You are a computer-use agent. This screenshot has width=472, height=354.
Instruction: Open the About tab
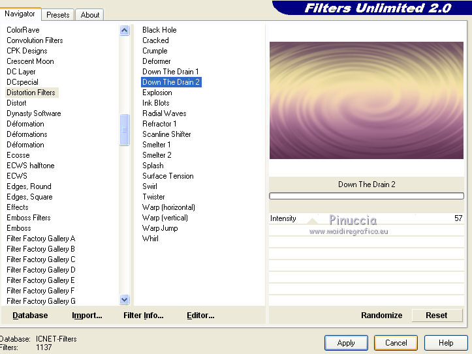point(89,15)
